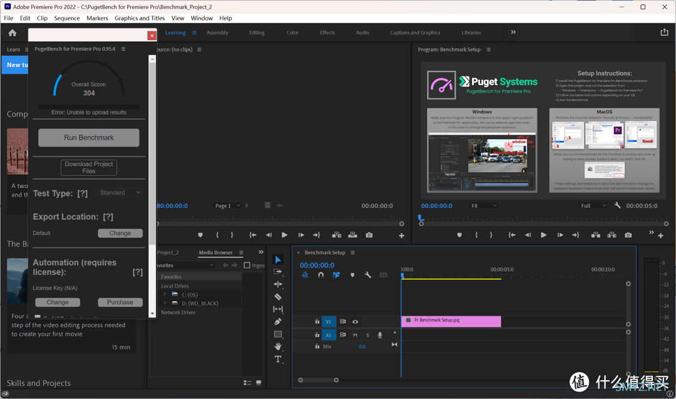Open Program monitor button editor plus
Viewport: 676px width, 399px height.
(660, 236)
